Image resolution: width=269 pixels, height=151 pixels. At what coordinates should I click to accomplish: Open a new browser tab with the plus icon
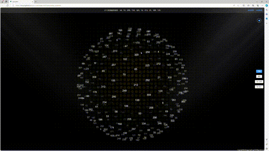pyautogui.click(x=36, y=2)
